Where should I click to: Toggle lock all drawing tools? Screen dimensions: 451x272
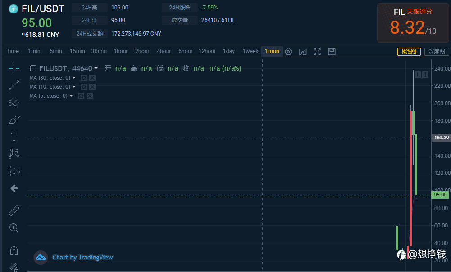click(x=14, y=268)
